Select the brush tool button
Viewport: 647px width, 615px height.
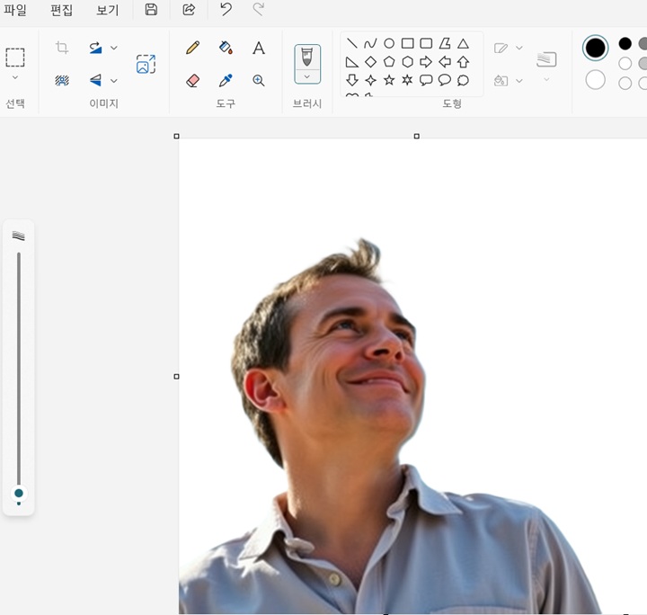click(307, 57)
